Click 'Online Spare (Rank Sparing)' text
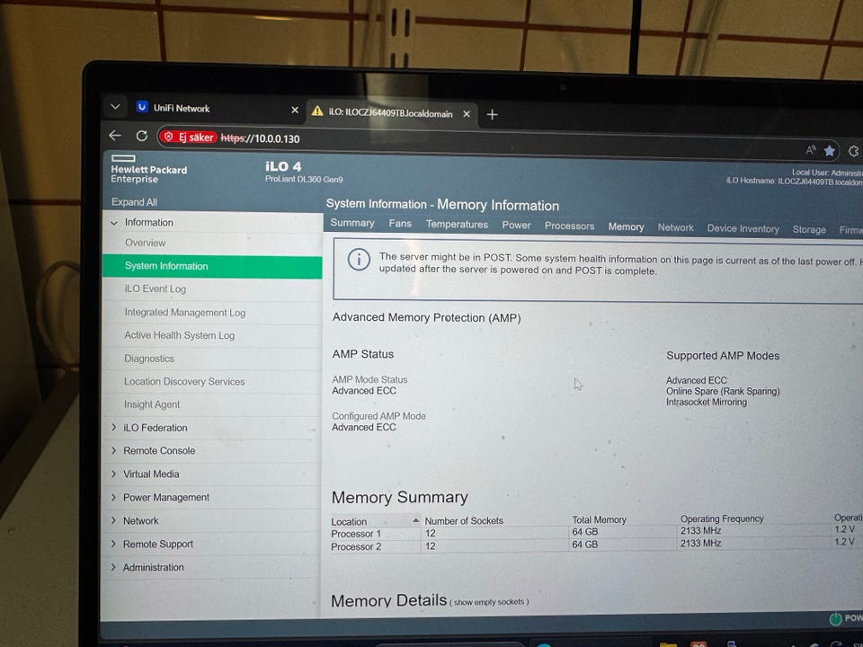863x647 pixels. [x=723, y=391]
